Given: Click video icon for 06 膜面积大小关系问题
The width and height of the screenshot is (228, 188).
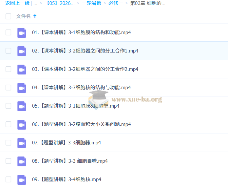Looking at the screenshot, I should click(22, 124).
